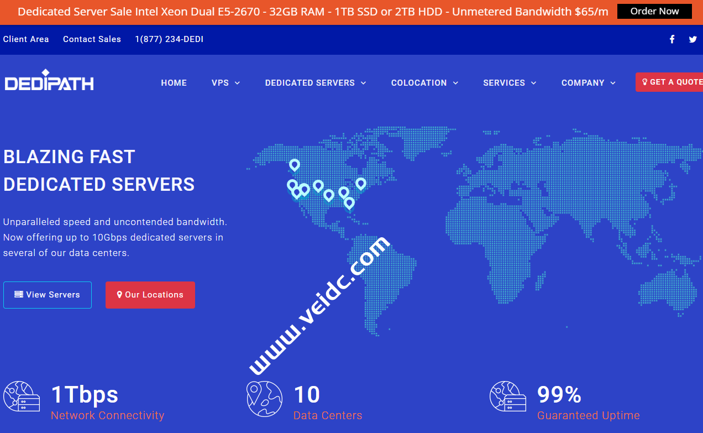Click the View Servers button

click(48, 295)
